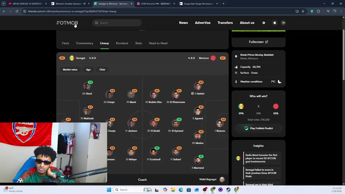
Task: Switch to the Facts tab
Action: (x=65, y=43)
